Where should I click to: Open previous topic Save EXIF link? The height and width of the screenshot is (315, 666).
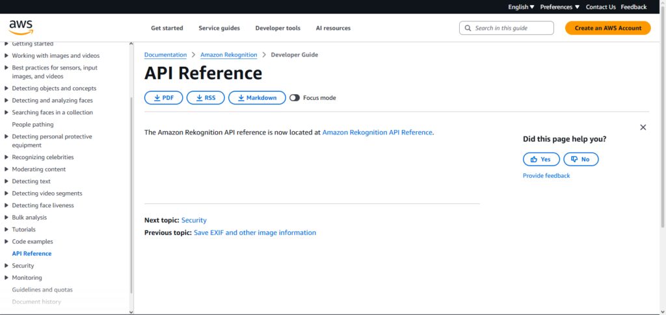tap(255, 233)
